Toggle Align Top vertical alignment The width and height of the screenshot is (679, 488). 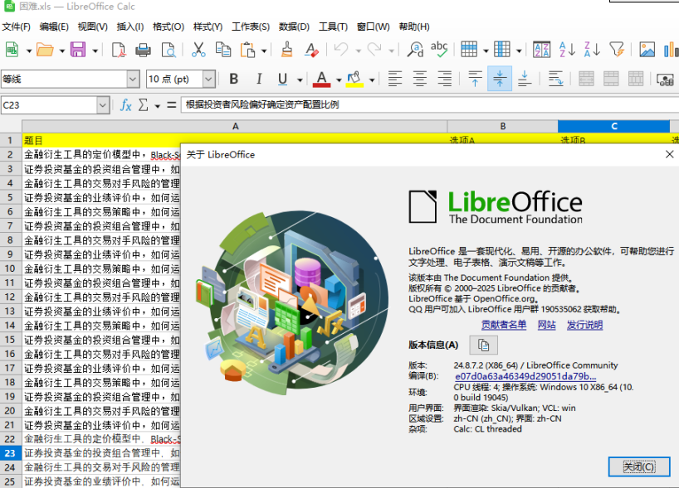click(x=475, y=79)
